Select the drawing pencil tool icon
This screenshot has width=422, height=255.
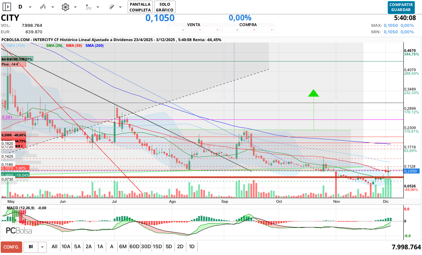tap(111, 7)
